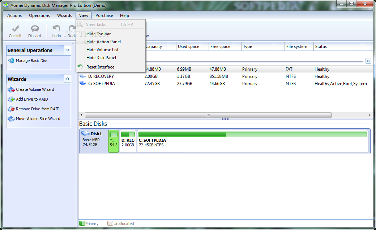Choose Hide Volume List menu entry
This screenshot has height=230, width=376.
click(111, 49)
